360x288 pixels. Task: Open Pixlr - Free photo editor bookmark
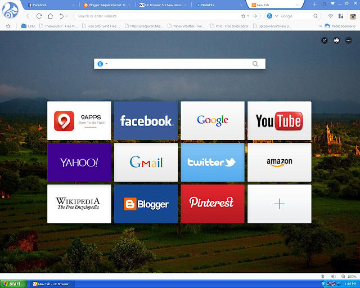229,26
